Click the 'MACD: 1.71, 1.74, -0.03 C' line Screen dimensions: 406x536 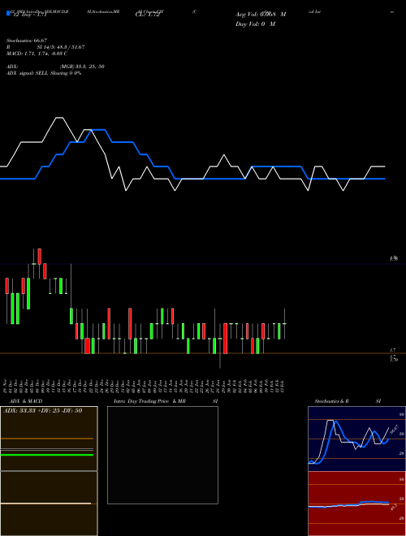(x=37, y=54)
